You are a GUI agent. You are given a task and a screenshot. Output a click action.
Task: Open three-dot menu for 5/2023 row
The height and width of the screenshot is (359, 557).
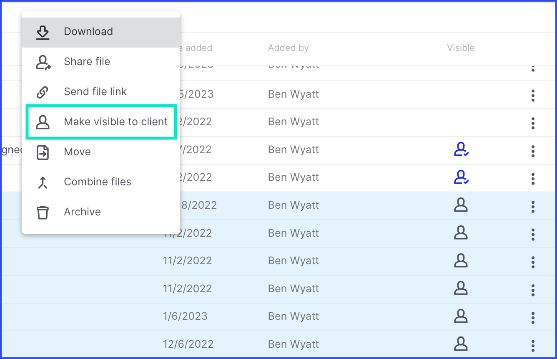coord(533,96)
